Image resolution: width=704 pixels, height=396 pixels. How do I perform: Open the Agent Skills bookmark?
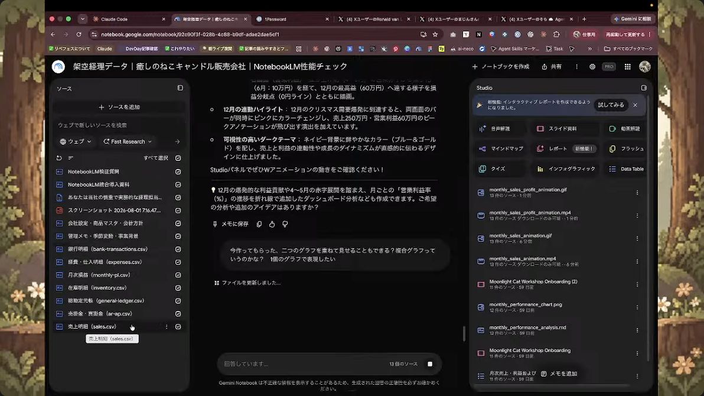pos(514,48)
